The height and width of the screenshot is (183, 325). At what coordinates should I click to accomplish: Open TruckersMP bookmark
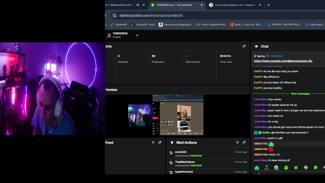click(x=119, y=25)
